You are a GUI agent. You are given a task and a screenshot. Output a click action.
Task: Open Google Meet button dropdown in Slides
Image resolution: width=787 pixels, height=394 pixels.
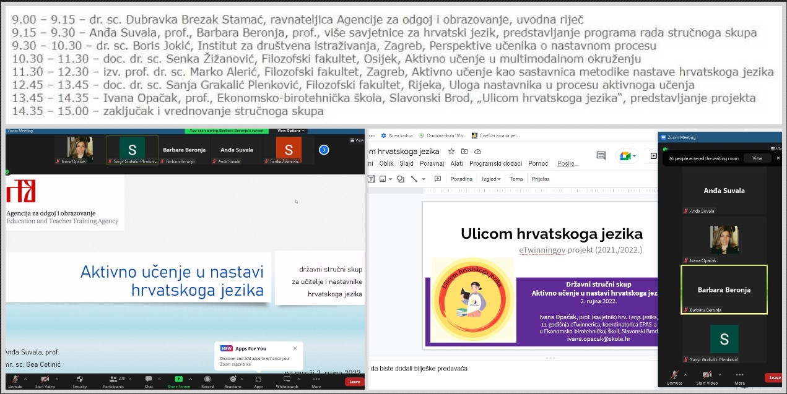click(x=626, y=156)
